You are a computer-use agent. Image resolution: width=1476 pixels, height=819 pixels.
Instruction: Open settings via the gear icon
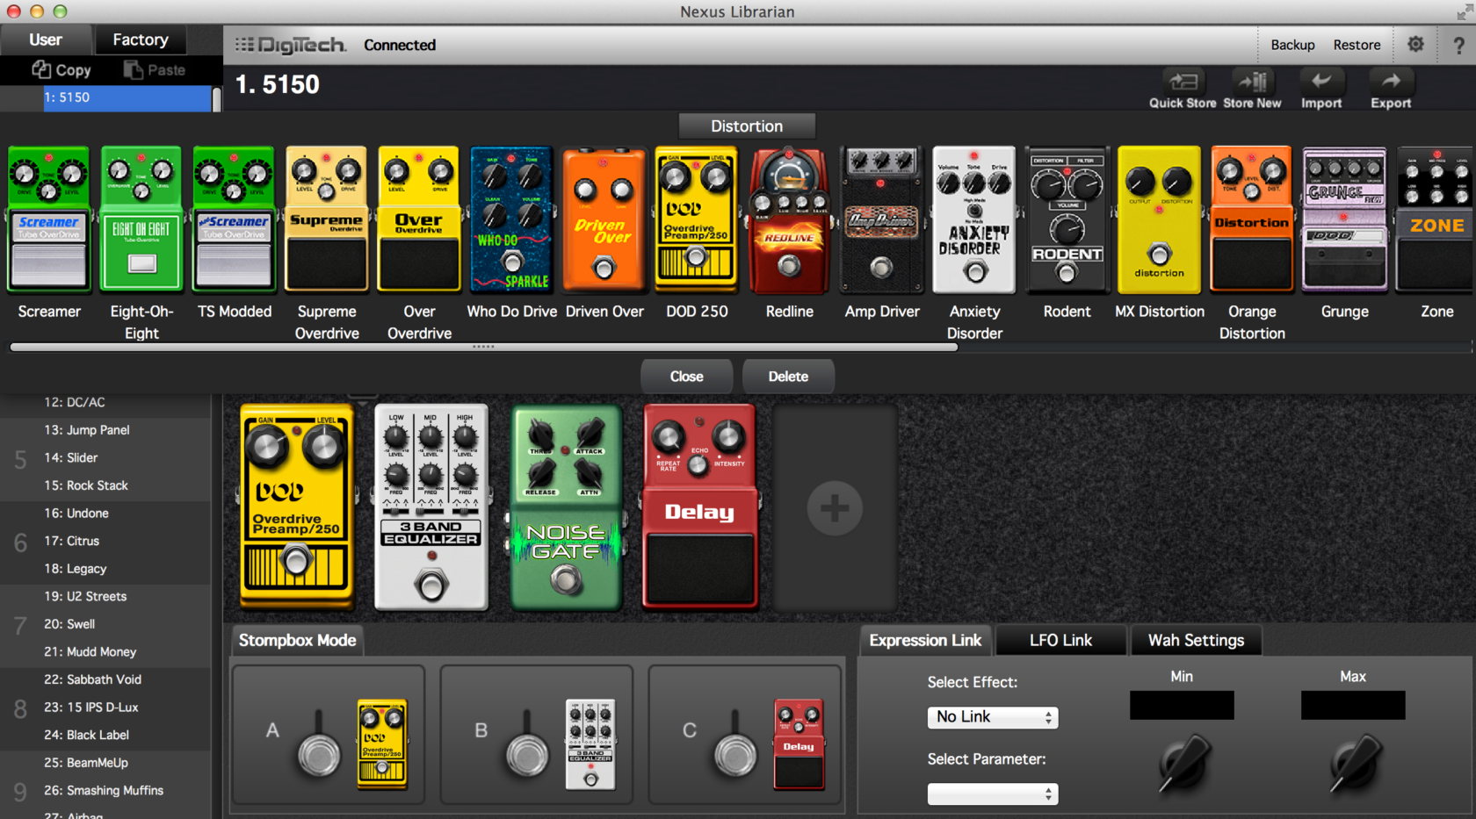(x=1415, y=44)
